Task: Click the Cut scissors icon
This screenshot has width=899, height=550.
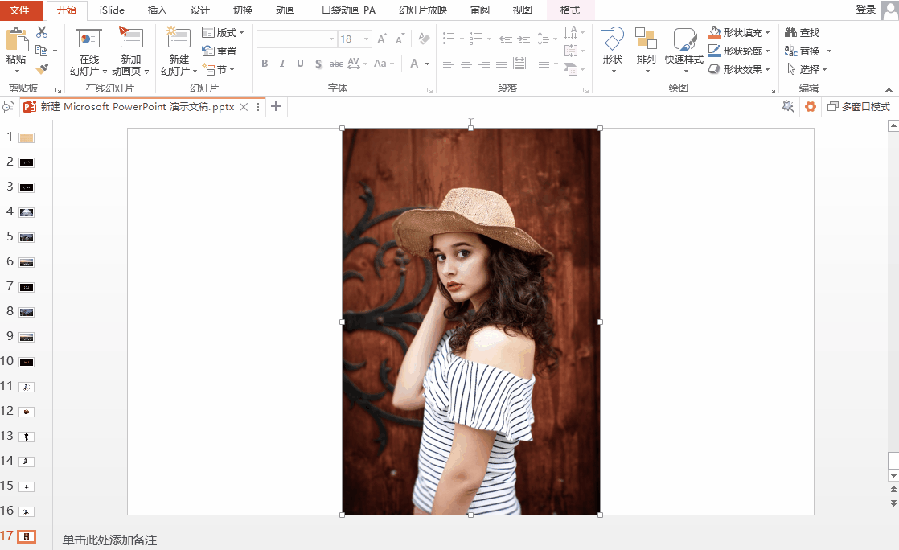Action: (42, 32)
